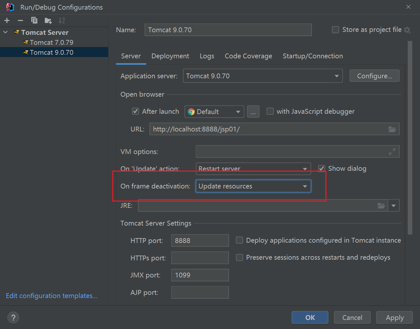The image size is (420, 329).
Task: Enable with JavaScript debugger checkbox
Action: click(270, 111)
